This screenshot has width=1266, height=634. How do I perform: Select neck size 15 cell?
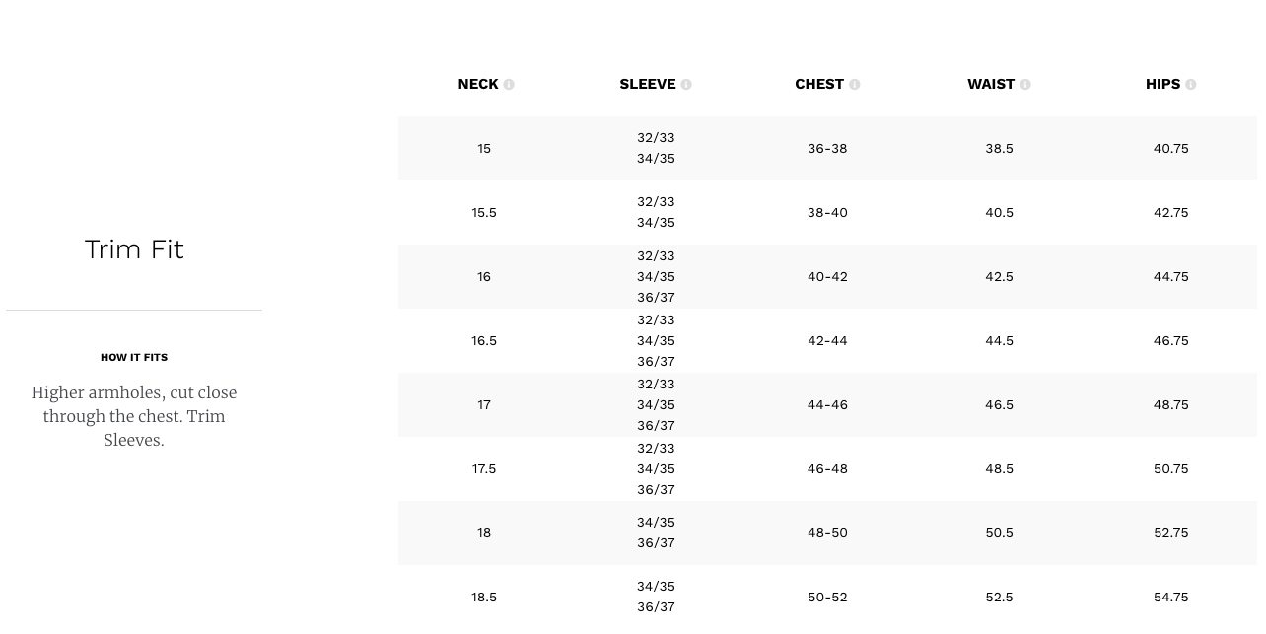pos(484,149)
